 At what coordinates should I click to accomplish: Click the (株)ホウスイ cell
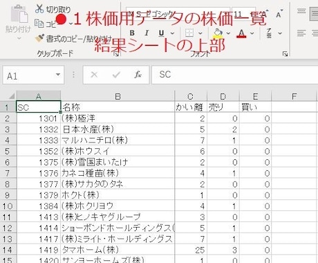[118, 151]
